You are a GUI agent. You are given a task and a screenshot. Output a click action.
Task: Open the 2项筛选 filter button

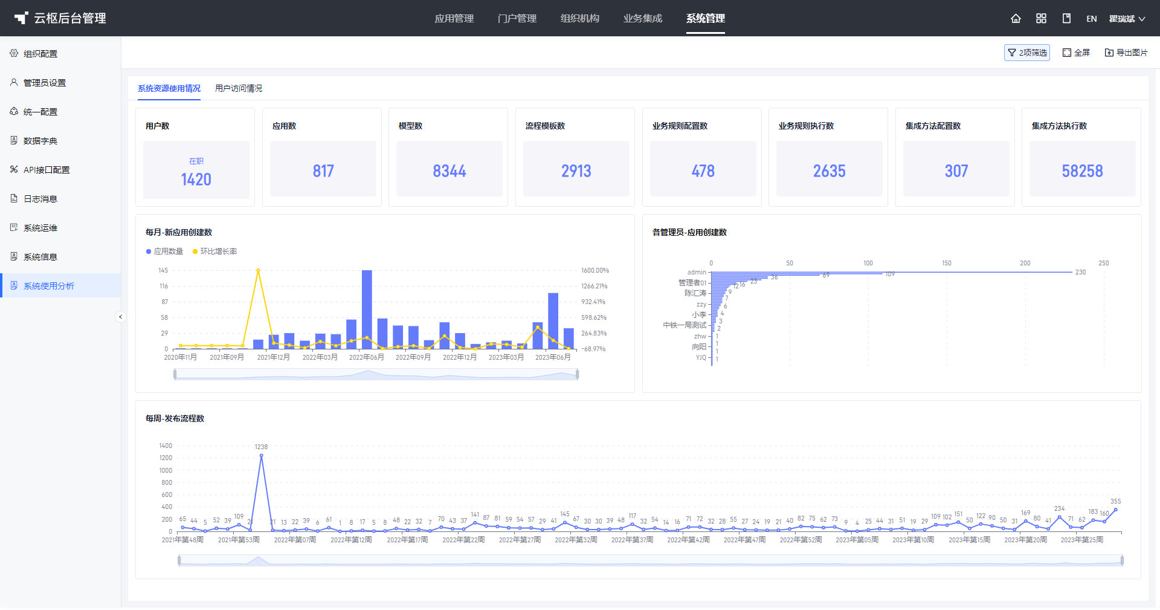1026,53
